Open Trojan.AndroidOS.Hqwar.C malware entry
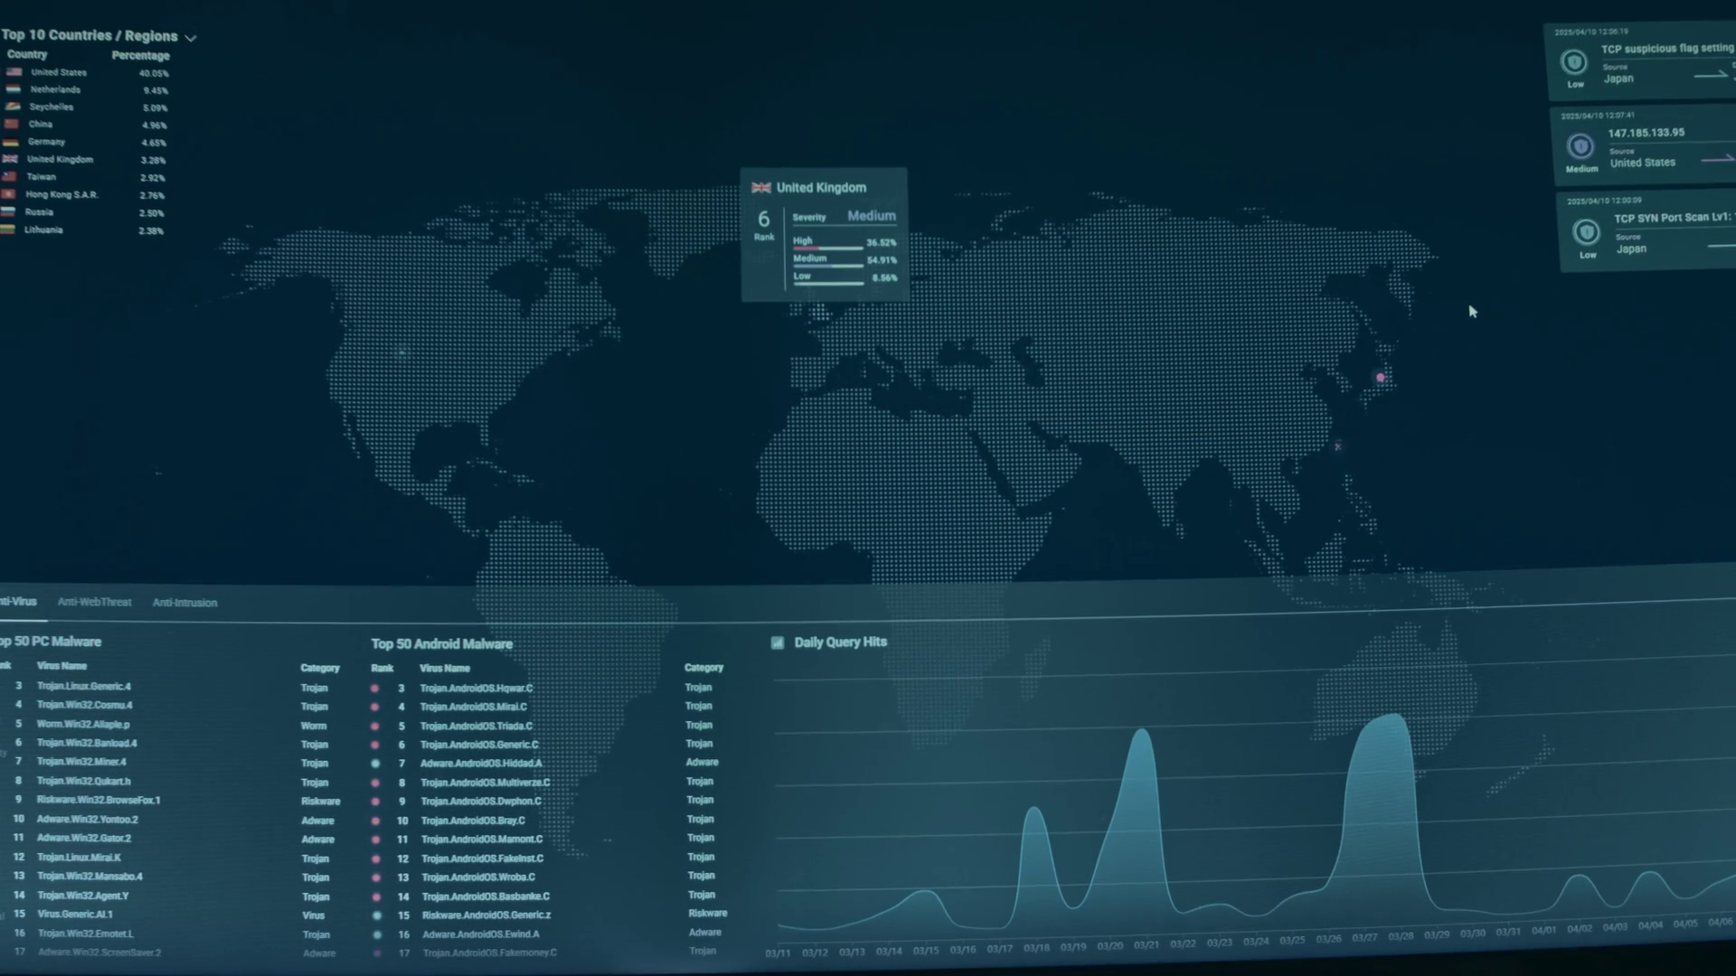Screen dimensions: 1736x976 coord(476,688)
